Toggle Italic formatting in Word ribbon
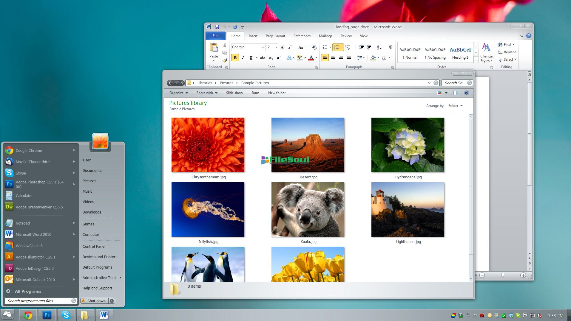Viewport: 571px width, 321px height. (243, 58)
